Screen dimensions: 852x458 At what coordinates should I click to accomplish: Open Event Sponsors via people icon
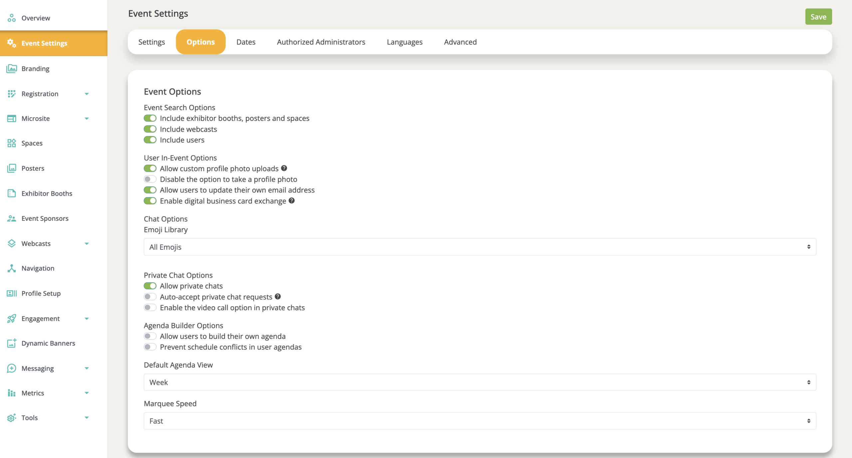coord(12,218)
